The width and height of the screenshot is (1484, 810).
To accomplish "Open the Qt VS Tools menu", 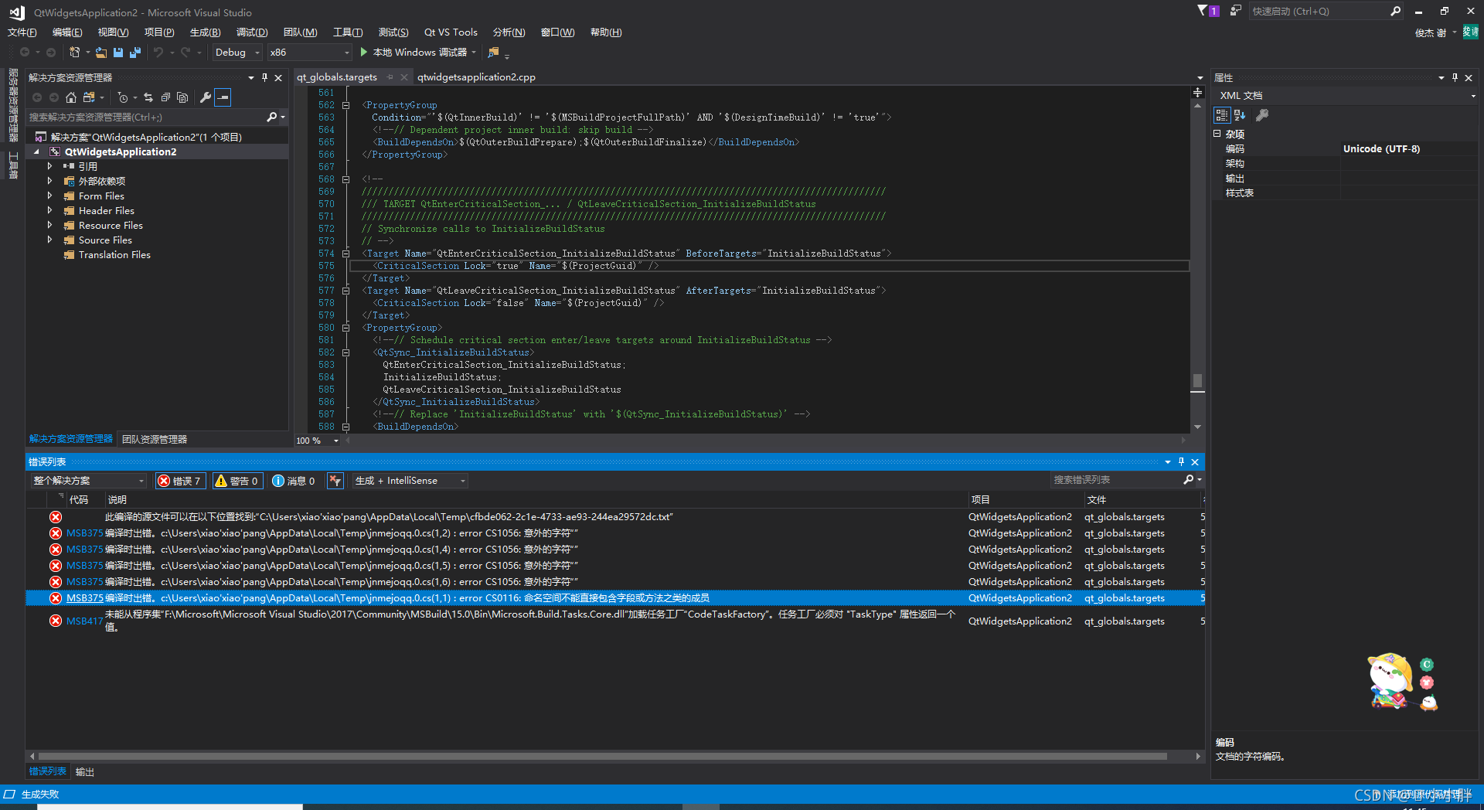I will coord(451,32).
